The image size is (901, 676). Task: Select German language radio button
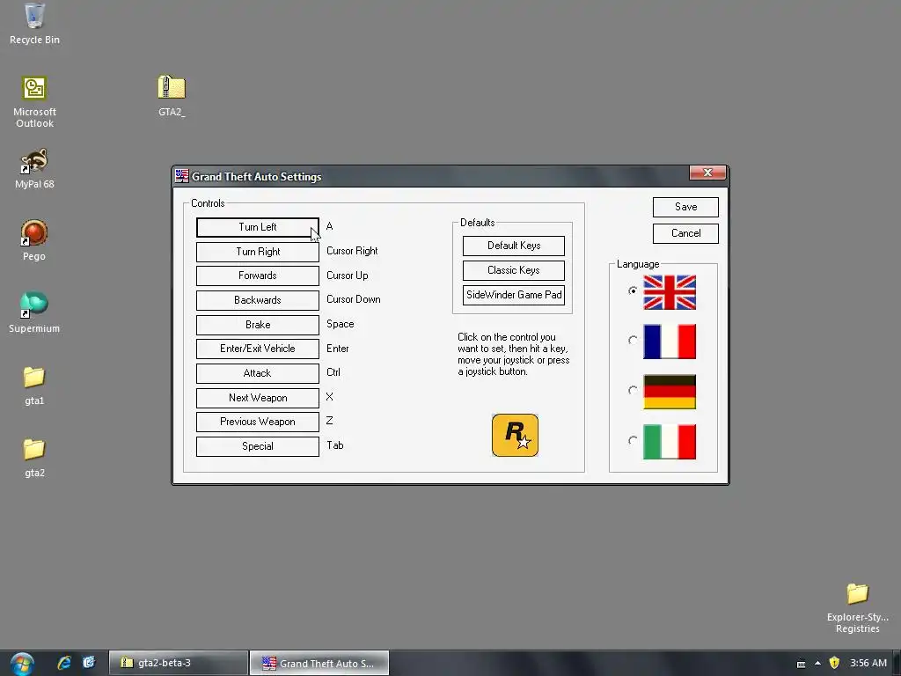(633, 390)
